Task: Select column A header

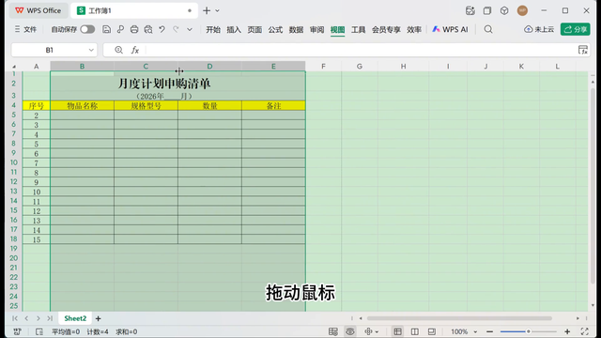Action: point(37,67)
